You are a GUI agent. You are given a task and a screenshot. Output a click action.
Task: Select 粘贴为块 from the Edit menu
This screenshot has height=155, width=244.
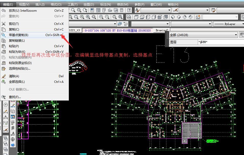point(23,52)
